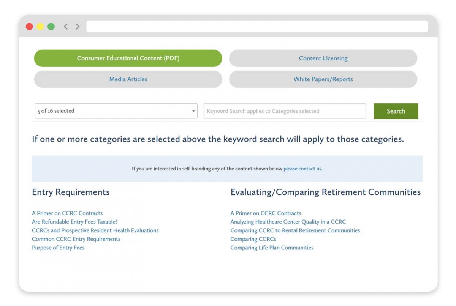Click the keyword search input field
Screen dimensions: 456x306
[285, 111]
